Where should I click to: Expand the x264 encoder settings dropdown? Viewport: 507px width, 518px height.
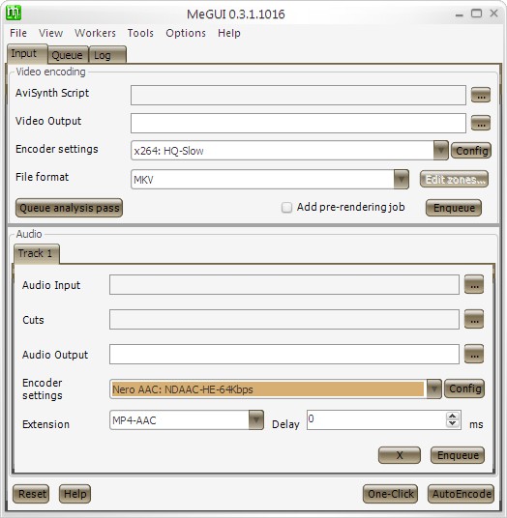click(x=440, y=151)
